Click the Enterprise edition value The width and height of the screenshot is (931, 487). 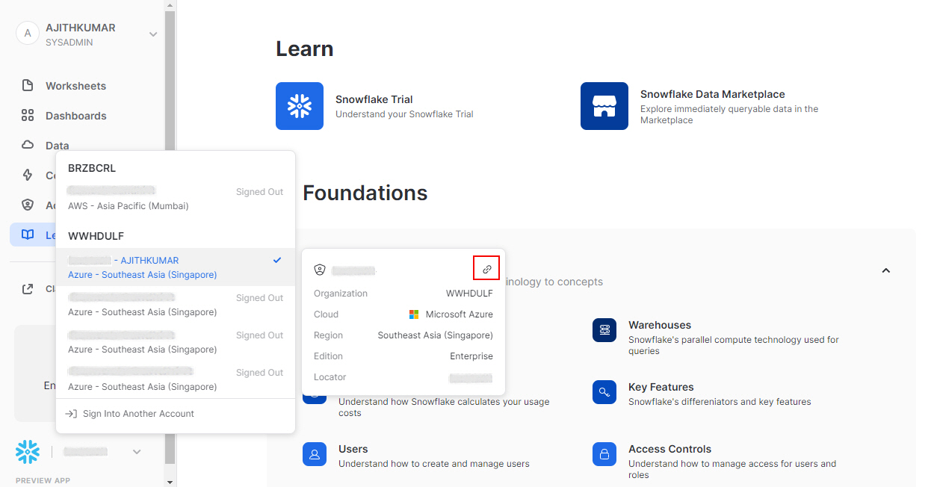coord(471,356)
